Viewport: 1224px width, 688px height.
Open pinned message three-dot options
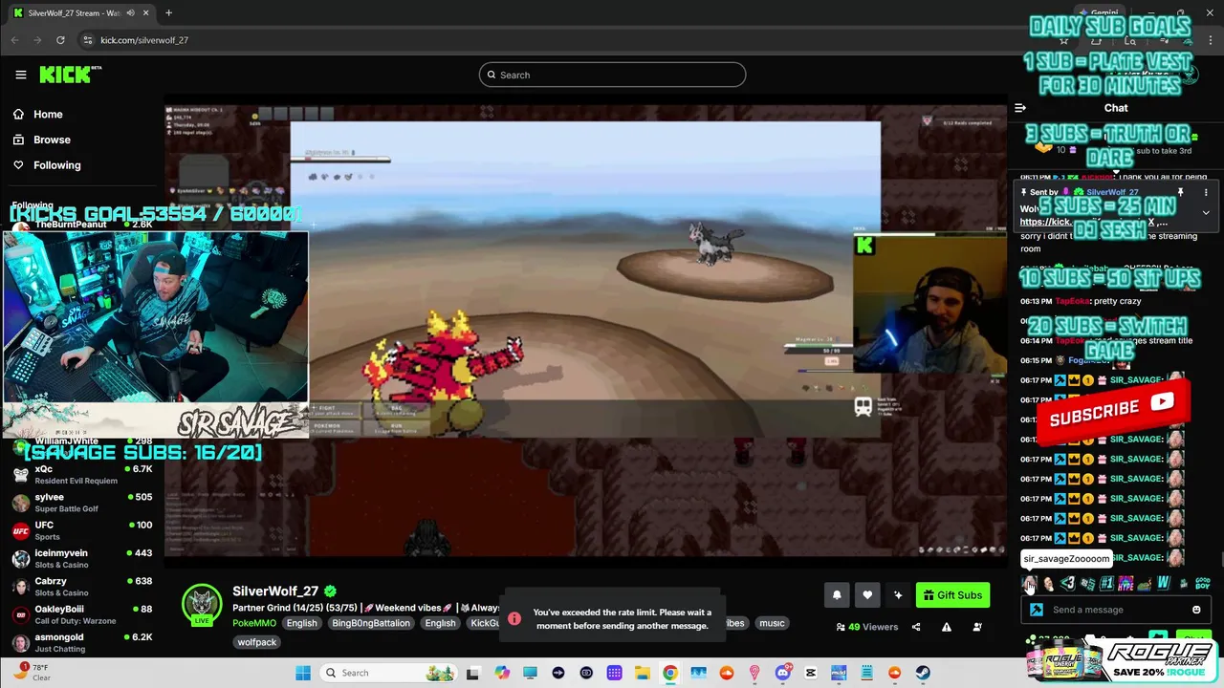pyautogui.click(x=1206, y=192)
